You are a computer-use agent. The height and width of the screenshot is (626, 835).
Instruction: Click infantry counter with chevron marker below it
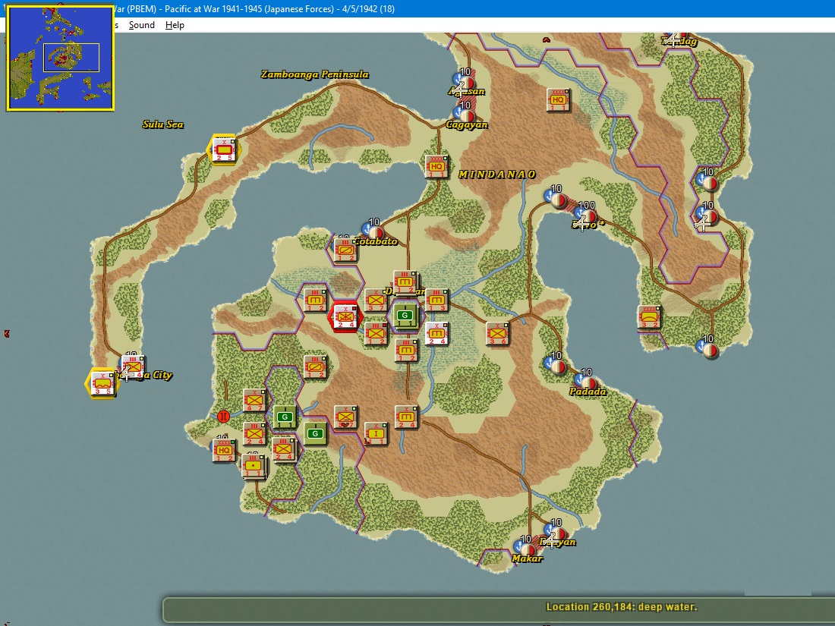[345, 417]
